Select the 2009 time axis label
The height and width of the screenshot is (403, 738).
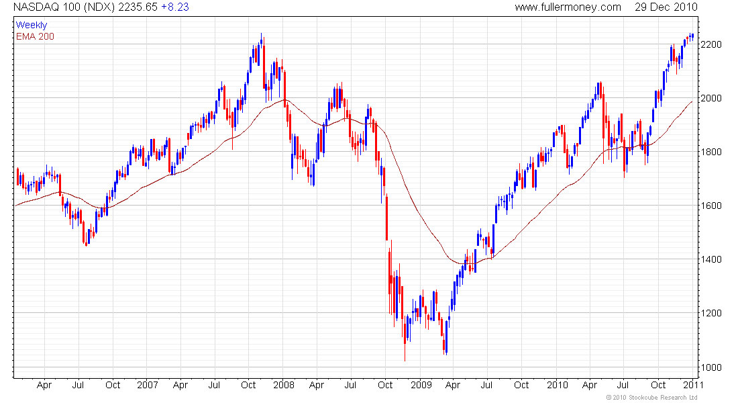click(x=421, y=385)
